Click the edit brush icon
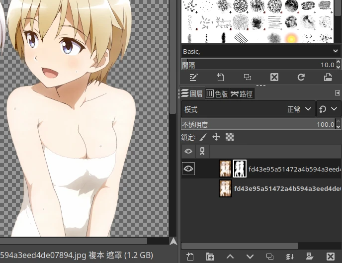 pos(194,77)
